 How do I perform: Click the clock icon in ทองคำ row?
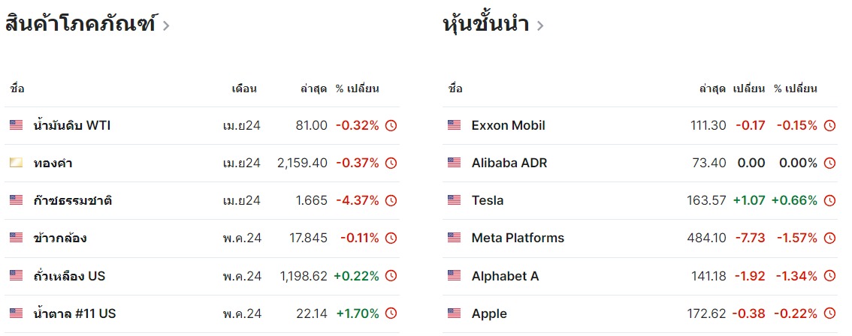coord(391,163)
